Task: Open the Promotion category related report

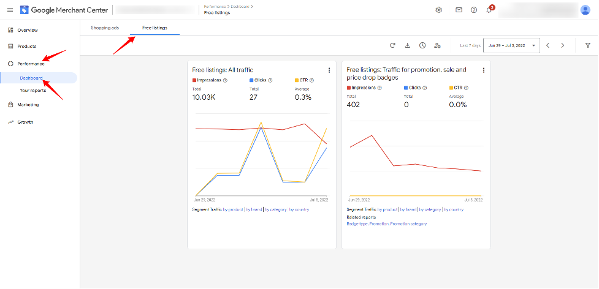Action: point(409,224)
